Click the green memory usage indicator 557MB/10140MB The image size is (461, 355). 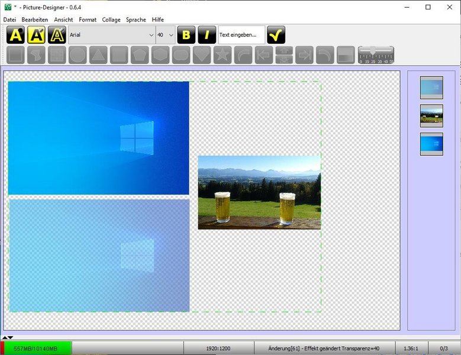point(36,348)
